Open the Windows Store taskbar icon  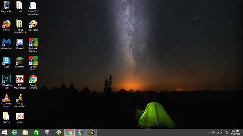tap(36, 132)
